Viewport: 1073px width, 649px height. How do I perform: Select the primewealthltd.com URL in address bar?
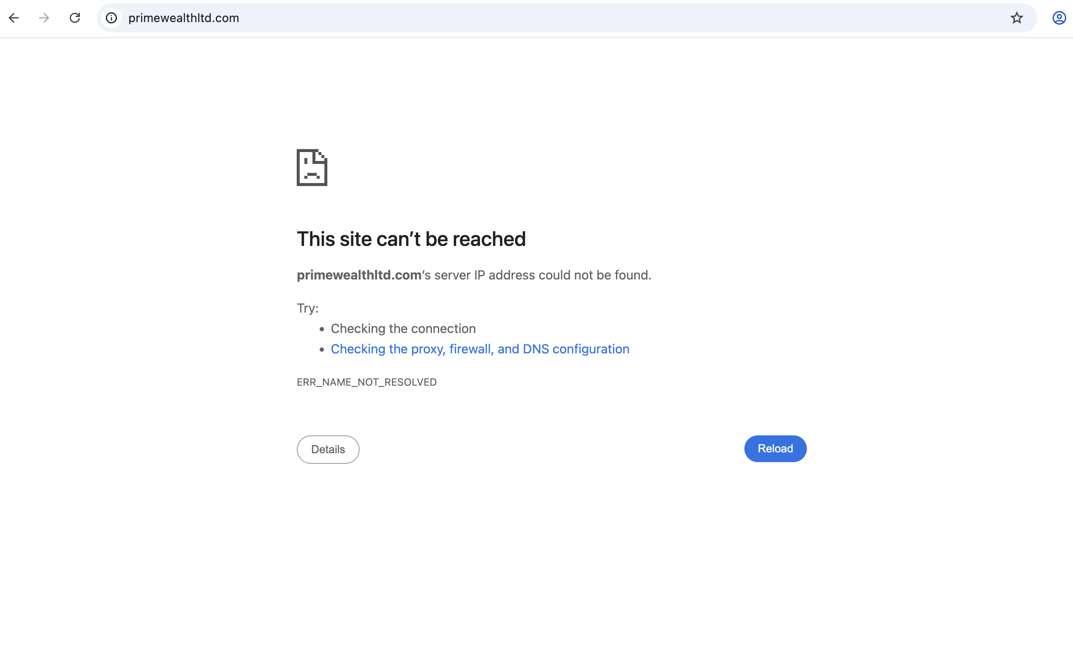click(183, 18)
